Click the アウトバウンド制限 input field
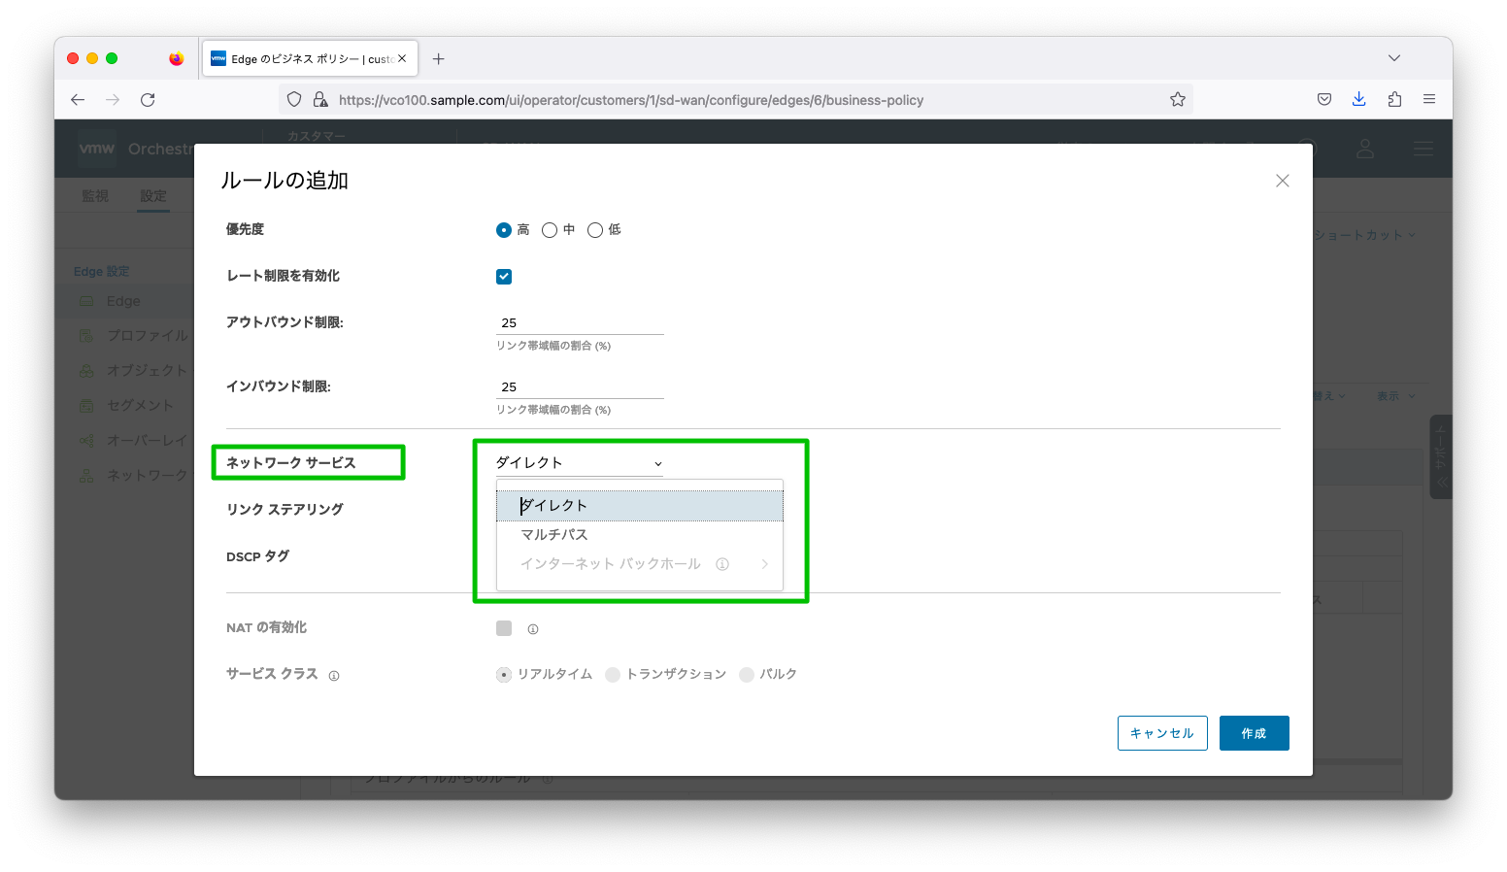This screenshot has height=872, width=1507. 580,323
